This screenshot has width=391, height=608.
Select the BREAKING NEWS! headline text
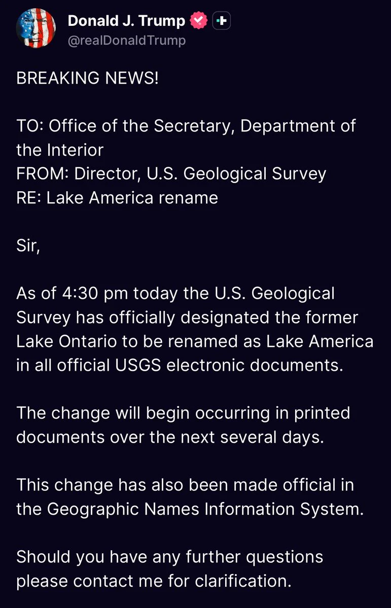[88, 78]
